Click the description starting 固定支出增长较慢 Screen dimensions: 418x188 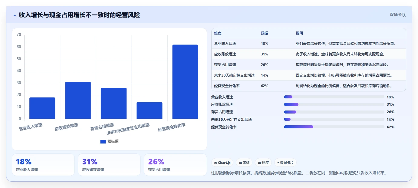point(344,75)
